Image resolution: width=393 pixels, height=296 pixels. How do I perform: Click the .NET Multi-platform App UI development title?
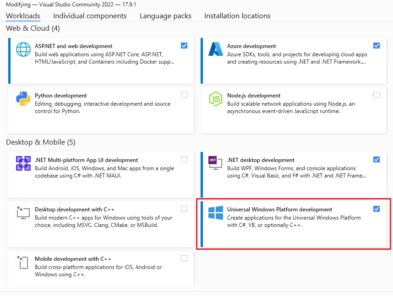coord(86,160)
